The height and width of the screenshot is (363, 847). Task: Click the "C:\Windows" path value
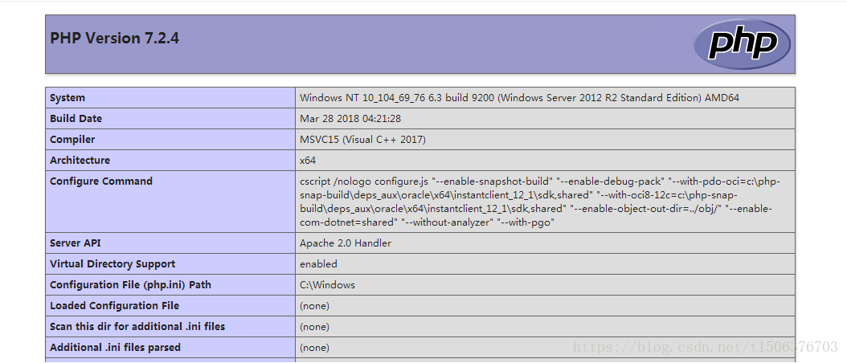[327, 284]
